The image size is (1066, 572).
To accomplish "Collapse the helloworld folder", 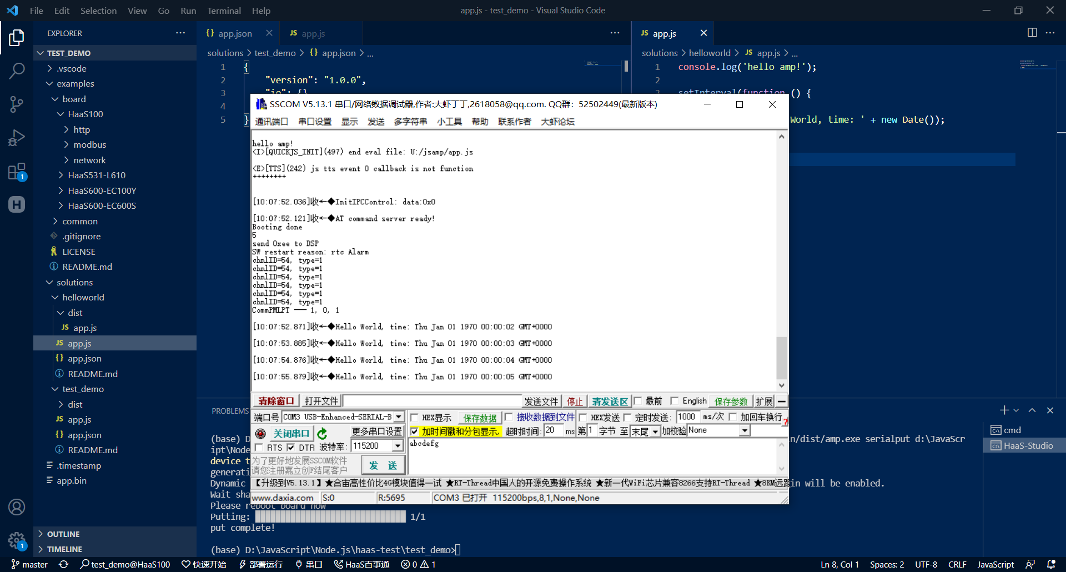I will (83, 297).
